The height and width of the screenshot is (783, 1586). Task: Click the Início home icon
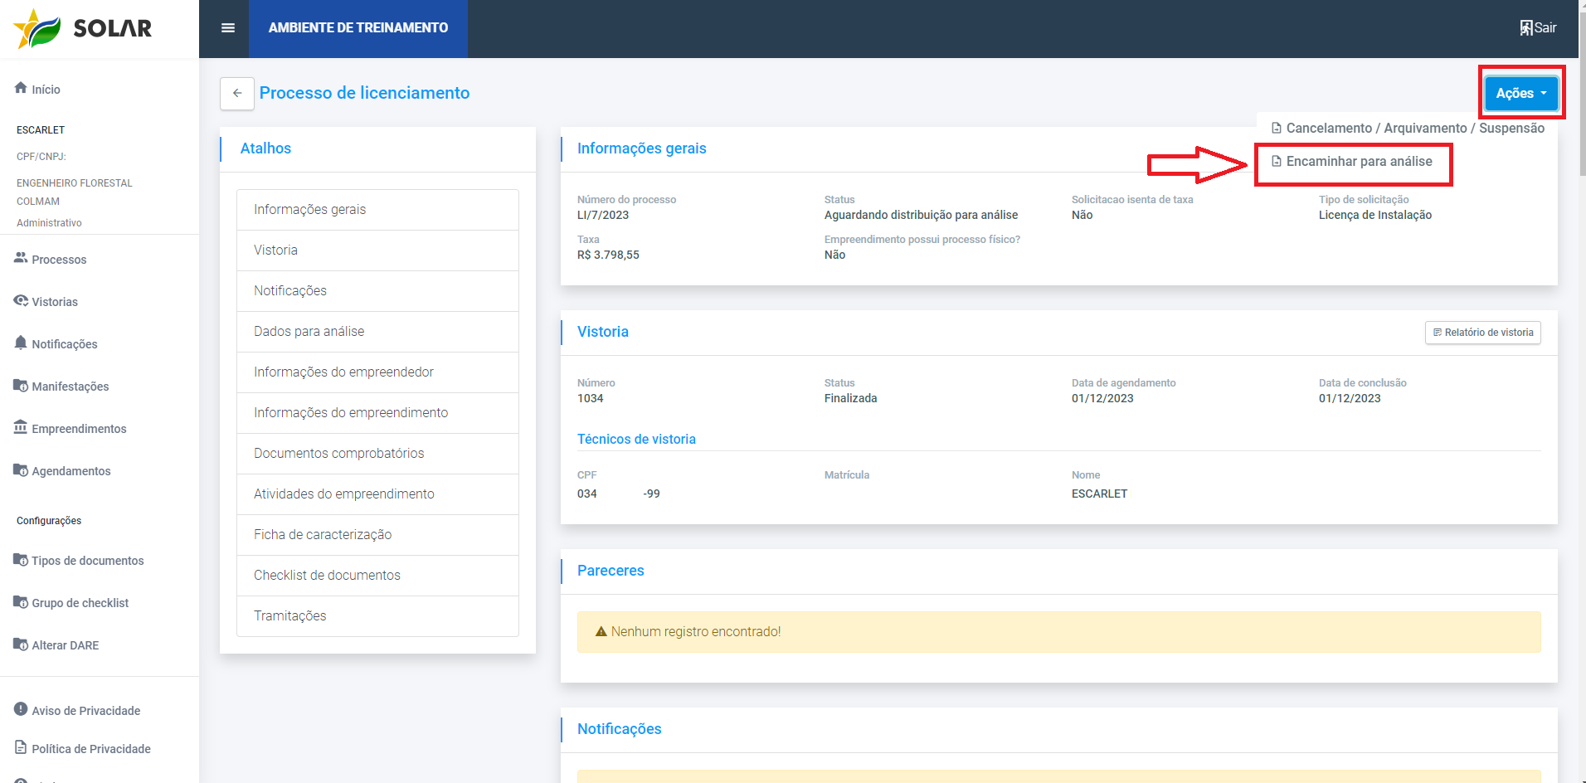21,88
